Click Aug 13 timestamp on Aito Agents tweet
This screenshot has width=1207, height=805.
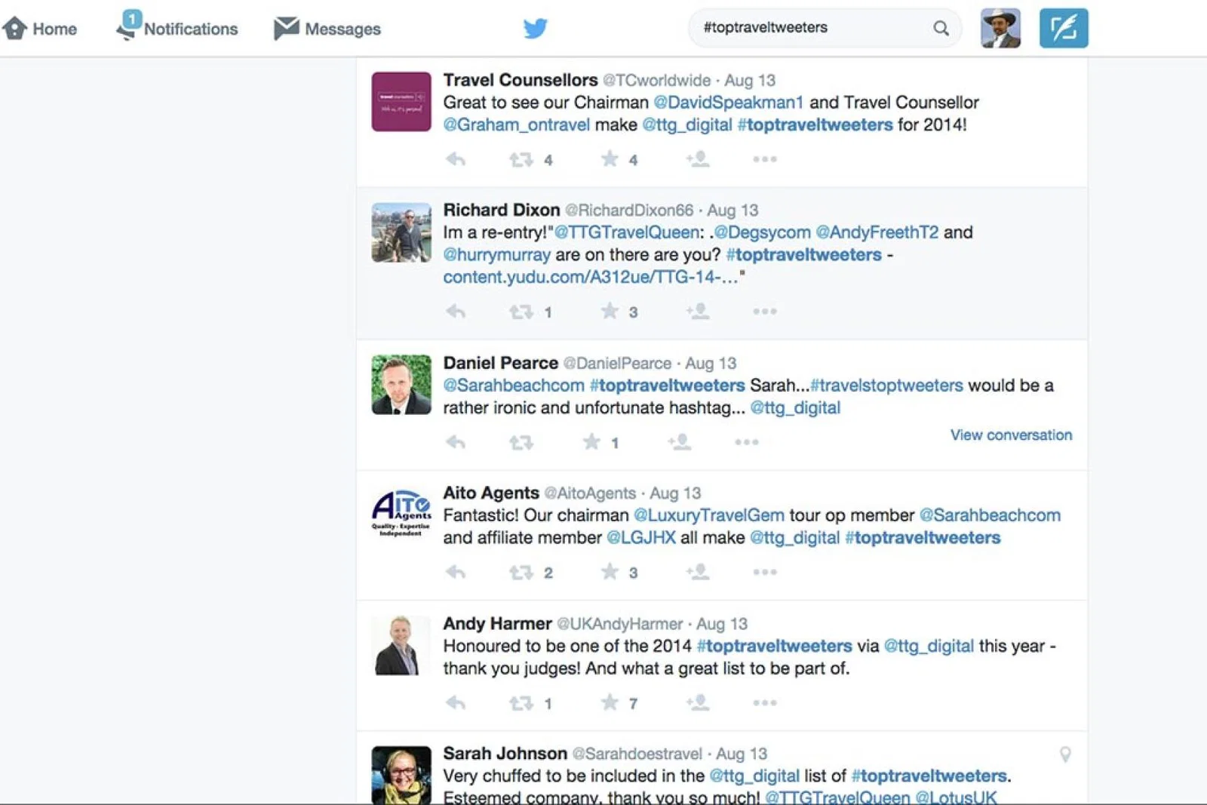pyautogui.click(x=675, y=493)
